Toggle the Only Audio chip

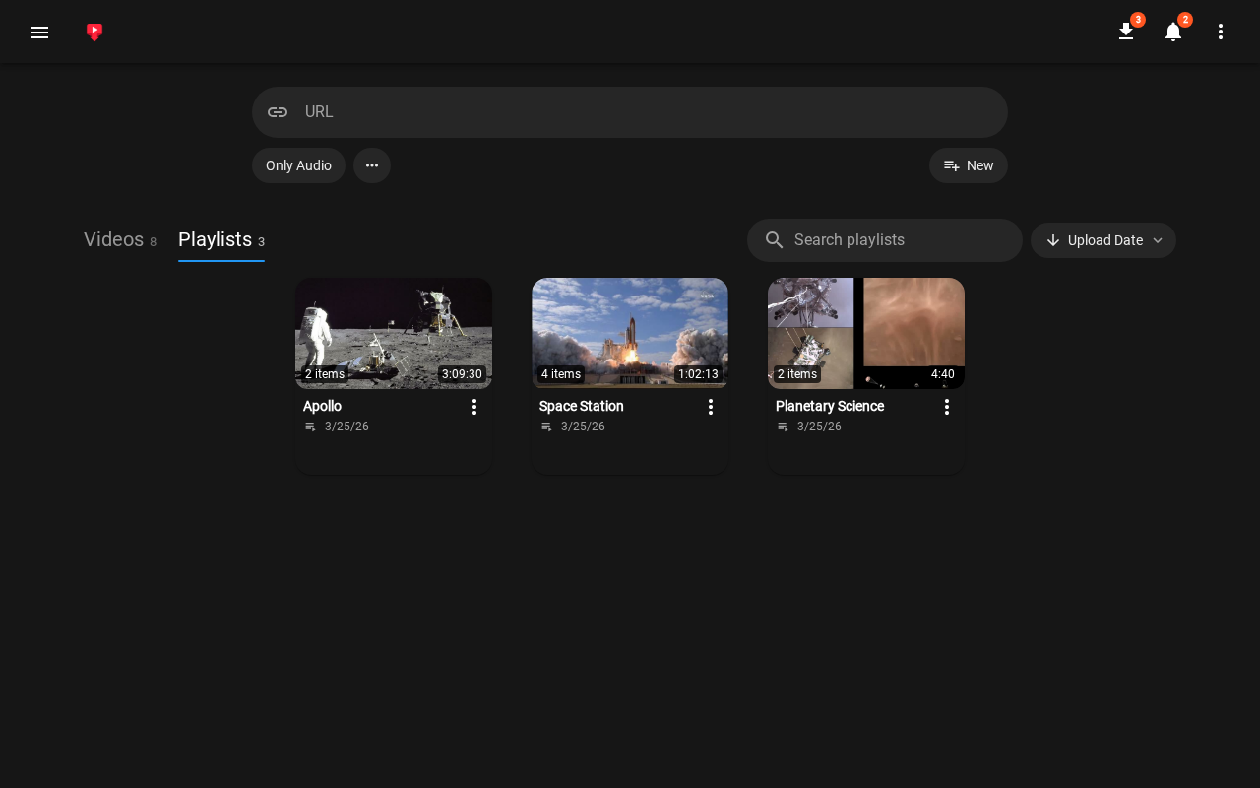[x=298, y=165]
